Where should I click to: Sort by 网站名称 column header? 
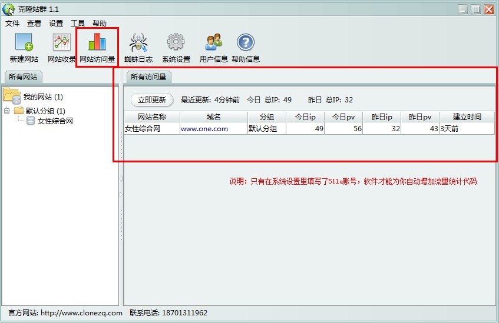pyautogui.click(x=152, y=116)
